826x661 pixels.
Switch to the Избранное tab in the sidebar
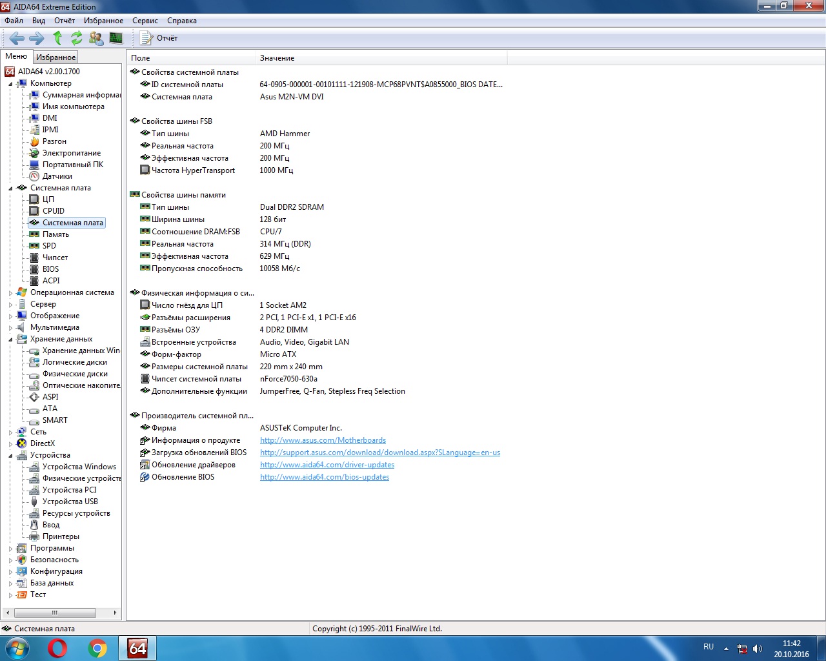click(55, 57)
